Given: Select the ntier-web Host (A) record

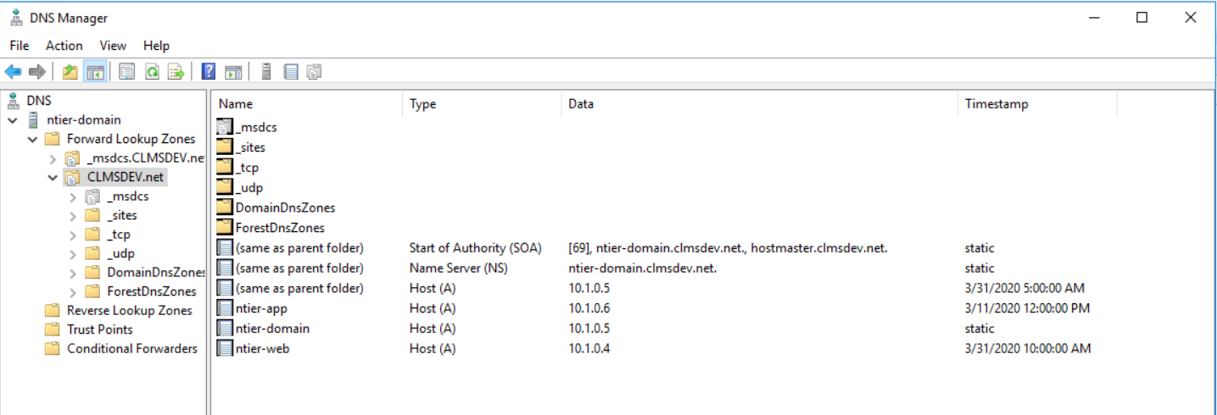Looking at the screenshot, I should pos(262,349).
